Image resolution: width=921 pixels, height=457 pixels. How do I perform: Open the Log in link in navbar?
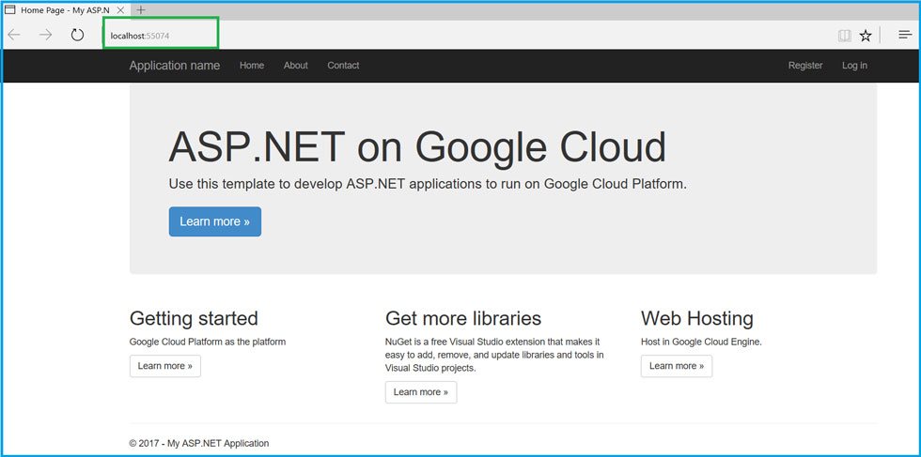pyautogui.click(x=854, y=66)
